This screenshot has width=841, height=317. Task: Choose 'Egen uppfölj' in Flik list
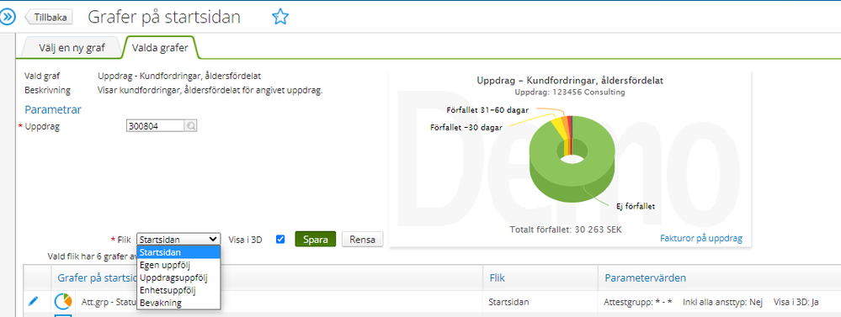(x=178, y=265)
